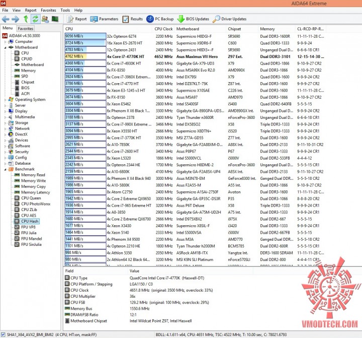Click the Refresh toolbar icon
Image resolution: width=362 pixels, height=338 pixels.
(x=35, y=19)
